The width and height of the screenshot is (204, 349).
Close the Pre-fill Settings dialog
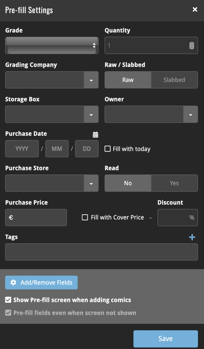[x=195, y=9]
